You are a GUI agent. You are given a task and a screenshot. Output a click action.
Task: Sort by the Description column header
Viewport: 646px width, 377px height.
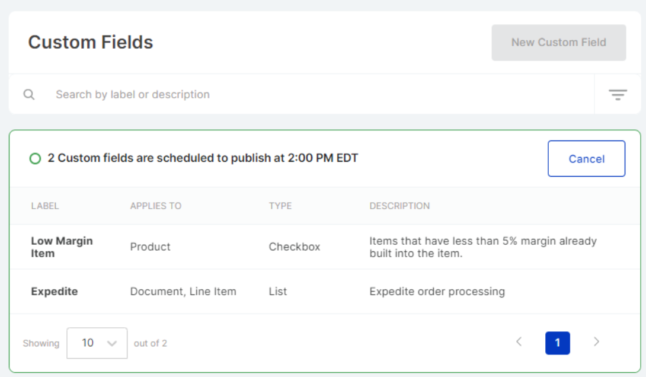tap(399, 206)
